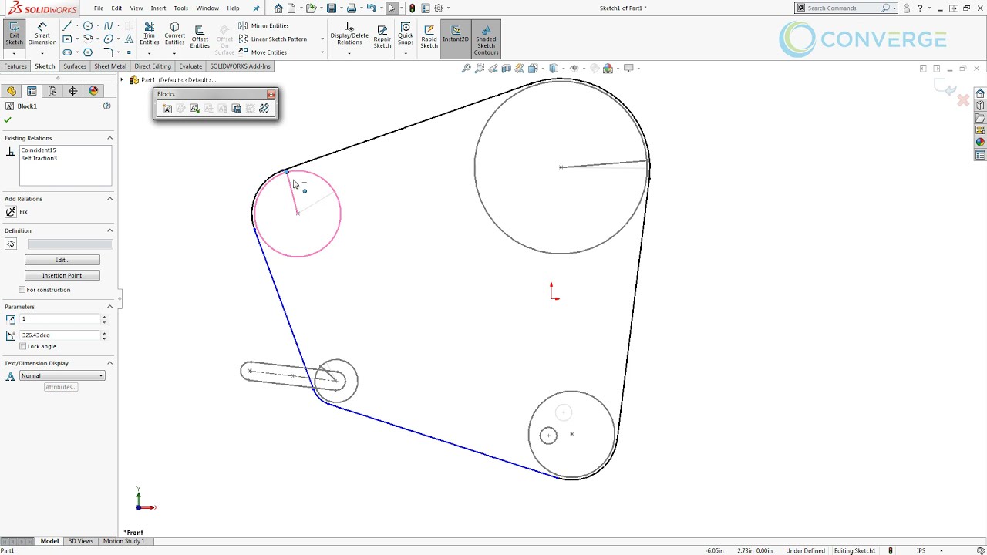987x555 pixels.
Task: Select Coincident15 in Existing Relations
Action: 39,150
